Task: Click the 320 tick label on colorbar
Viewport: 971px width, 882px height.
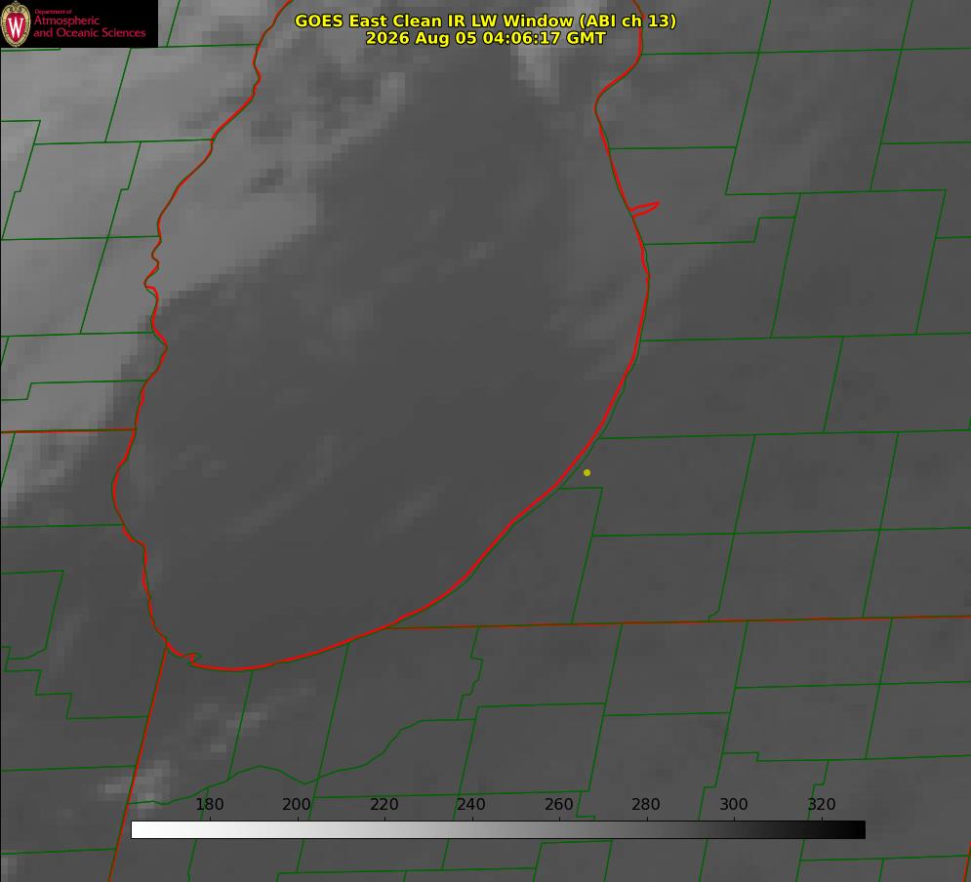Action: (822, 804)
